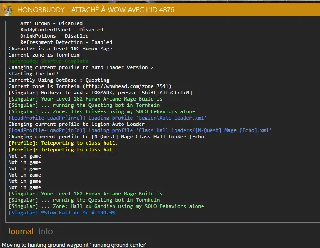
Task: Click the 'Honorbuddy Startup Complete' log line
Action: click(x=48, y=61)
